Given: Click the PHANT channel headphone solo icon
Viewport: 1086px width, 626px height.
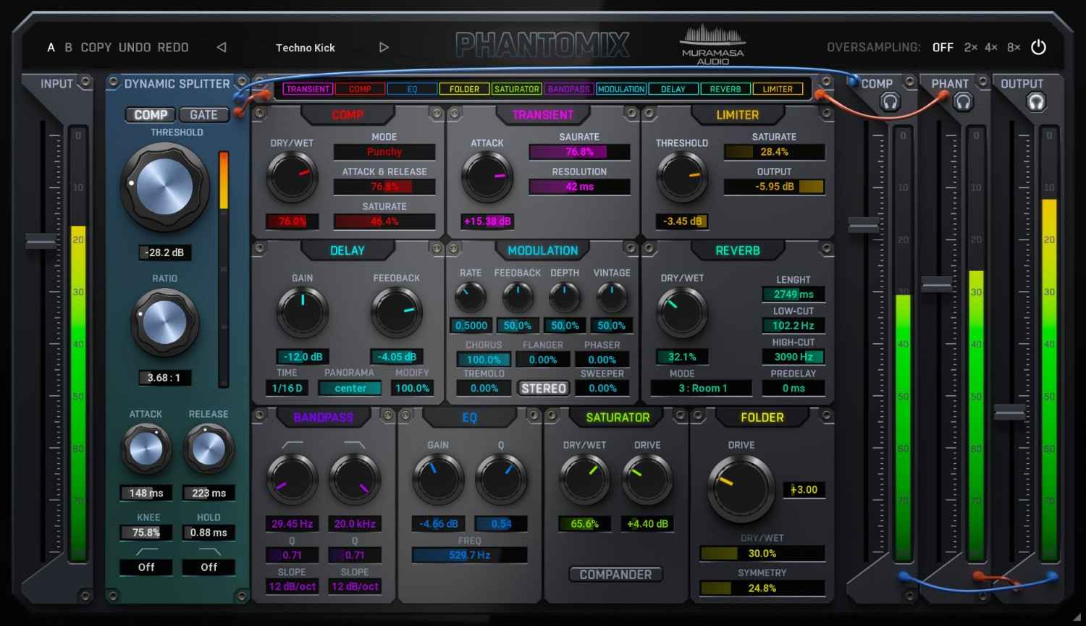Looking at the screenshot, I should click(x=962, y=102).
